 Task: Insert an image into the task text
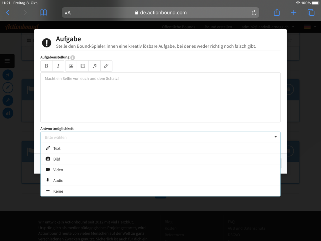pos(71,66)
